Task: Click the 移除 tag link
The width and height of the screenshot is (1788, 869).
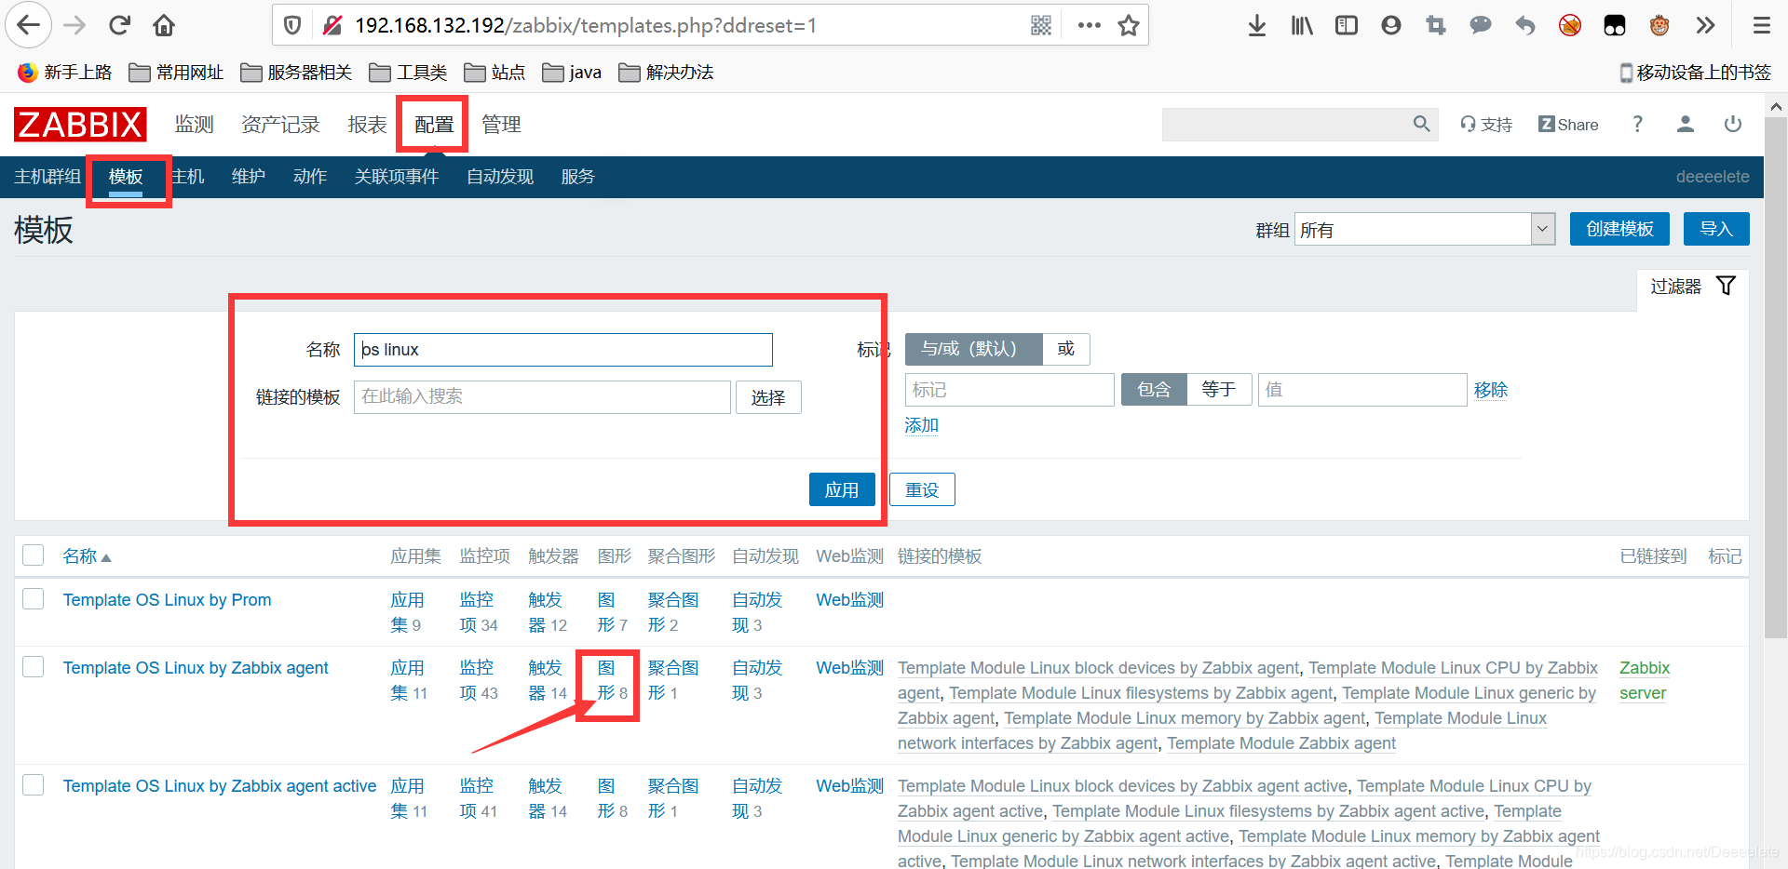Action: (x=1491, y=390)
